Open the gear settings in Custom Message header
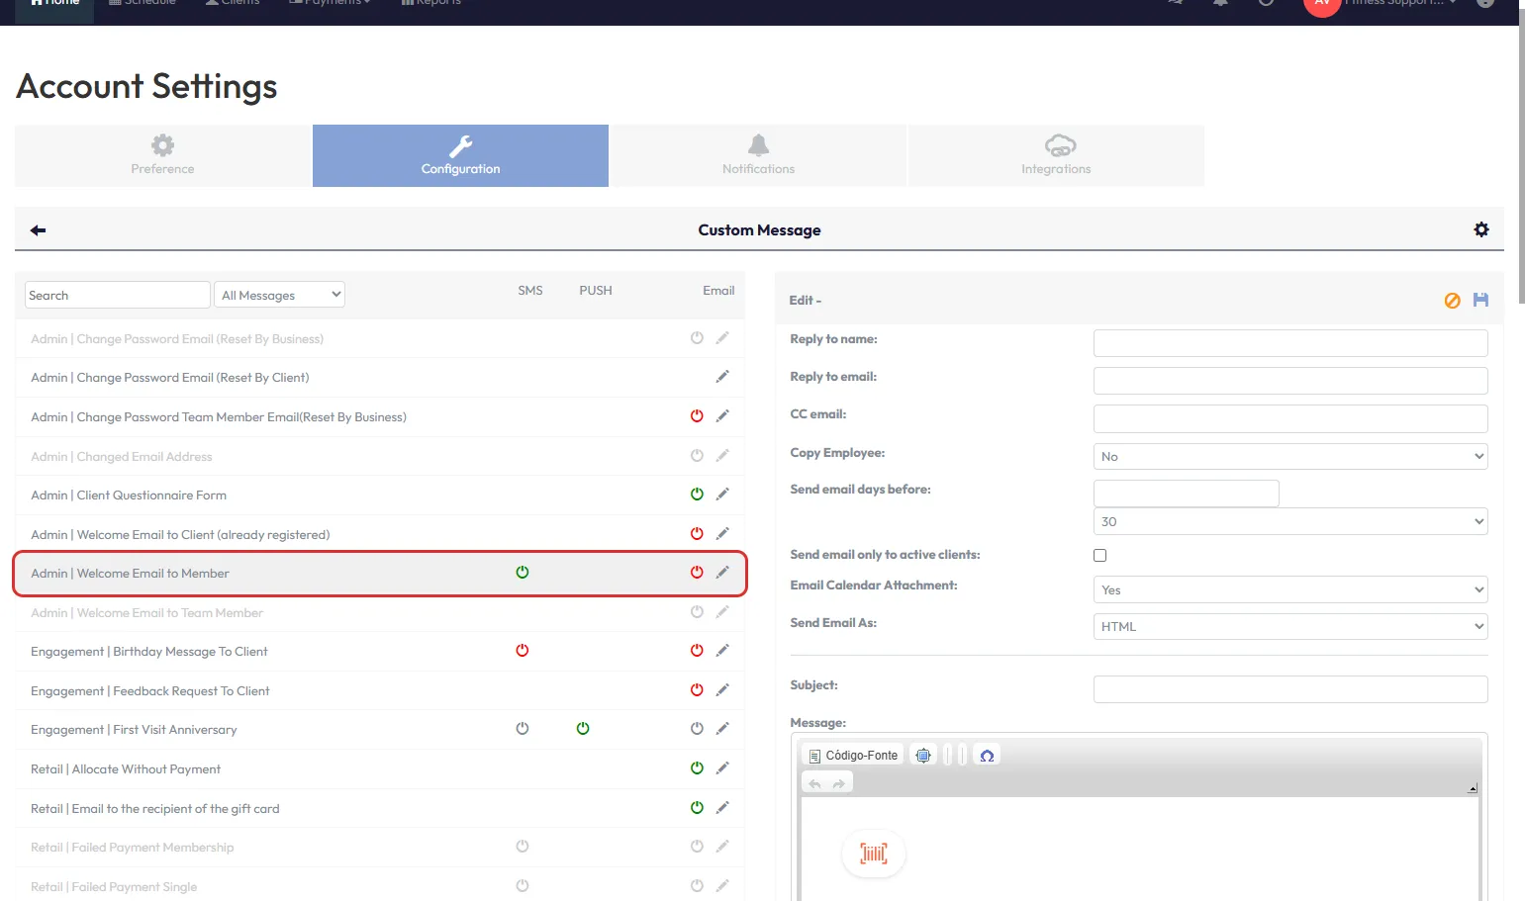This screenshot has height=901, width=1525. pyautogui.click(x=1480, y=229)
